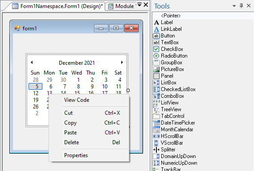Select December 8 in calendar

[x=78, y=87]
